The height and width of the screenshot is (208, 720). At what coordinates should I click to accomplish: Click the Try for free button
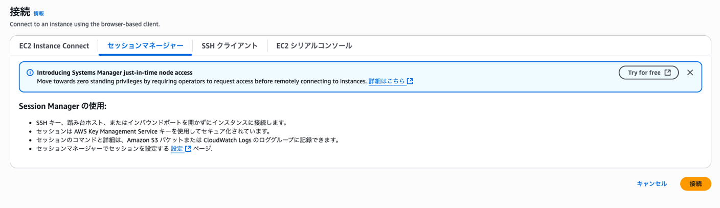point(649,73)
